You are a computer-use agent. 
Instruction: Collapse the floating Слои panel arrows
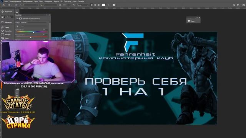click(x=197, y=17)
